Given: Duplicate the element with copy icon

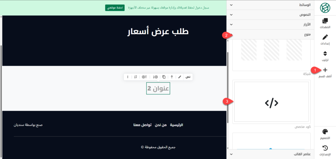Looking at the screenshot, I should 164,77.
